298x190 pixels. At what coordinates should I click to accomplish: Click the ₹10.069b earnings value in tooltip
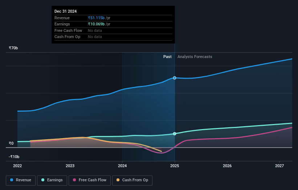96,24
